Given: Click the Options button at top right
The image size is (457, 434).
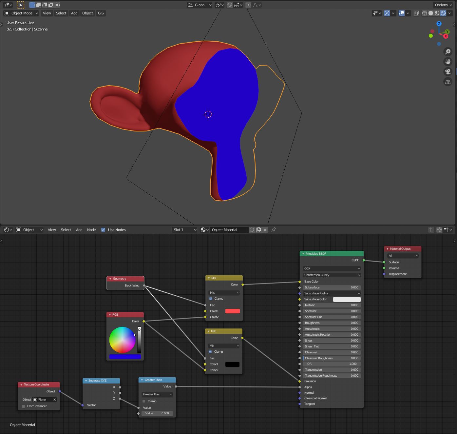Looking at the screenshot, I should click(x=442, y=5).
